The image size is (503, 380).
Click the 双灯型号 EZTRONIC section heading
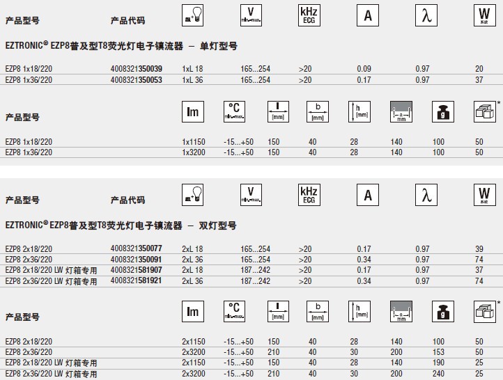pyautogui.click(x=121, y=226)
